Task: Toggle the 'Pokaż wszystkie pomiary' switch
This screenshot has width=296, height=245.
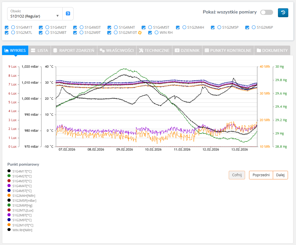Action: click(267, 12)
